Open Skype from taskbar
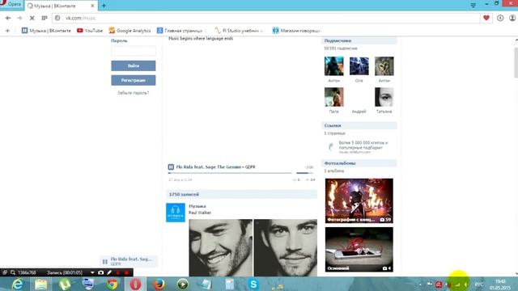 pos(253,284)
